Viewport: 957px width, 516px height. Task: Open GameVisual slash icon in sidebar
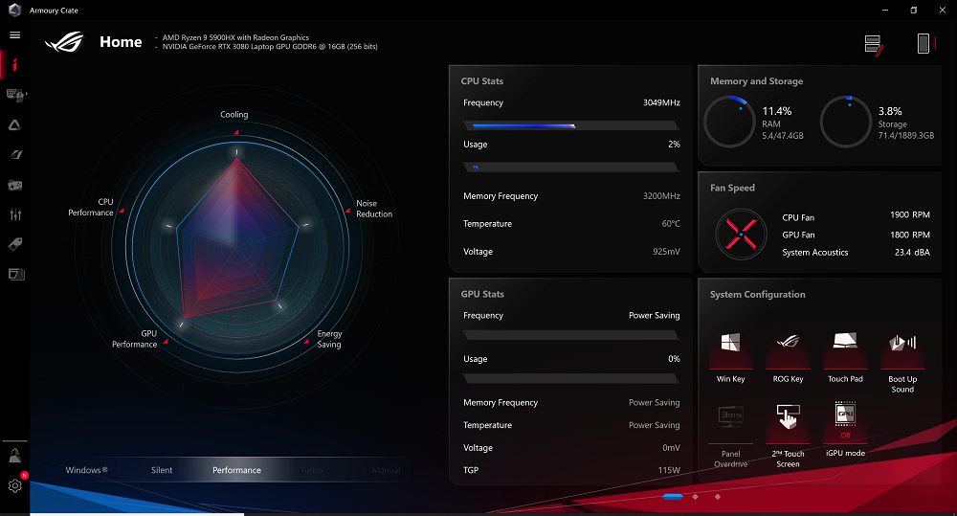(15, 155)
